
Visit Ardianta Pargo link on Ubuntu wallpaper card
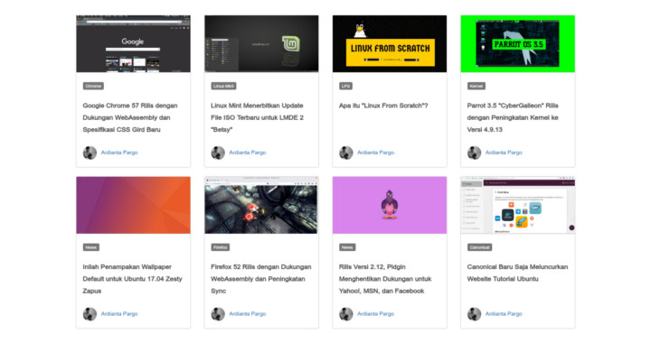[x=119, y=313]
